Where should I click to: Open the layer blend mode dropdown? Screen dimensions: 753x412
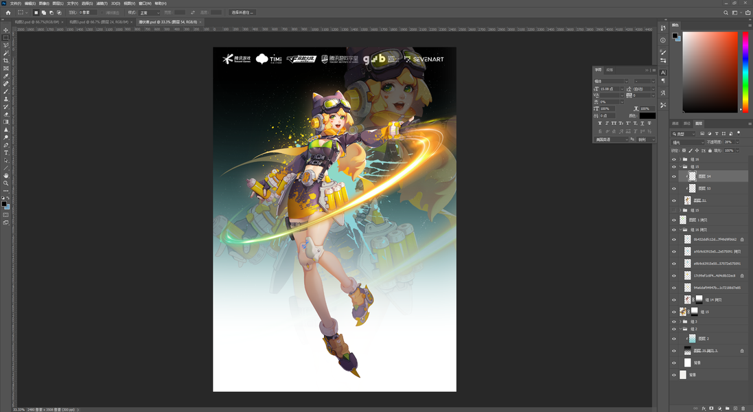pyautogui.click(x=688, y=142)
